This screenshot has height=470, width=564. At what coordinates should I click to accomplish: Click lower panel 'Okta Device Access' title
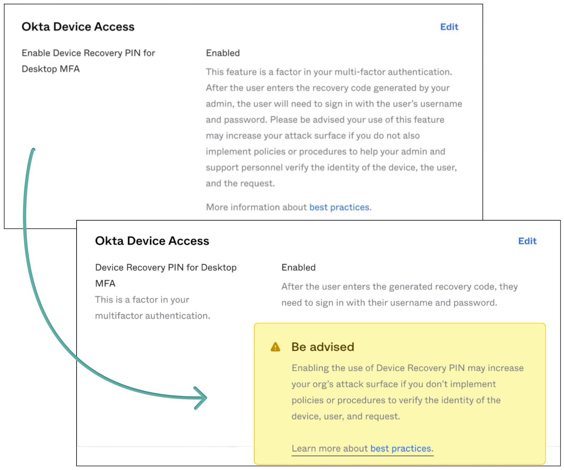[x=152, y=241]
